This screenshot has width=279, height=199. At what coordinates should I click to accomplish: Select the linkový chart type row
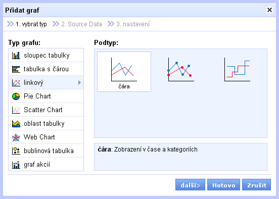46,82
